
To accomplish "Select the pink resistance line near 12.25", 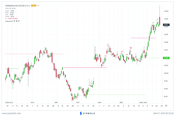I will pyautogui.click(x=143, y=38).
